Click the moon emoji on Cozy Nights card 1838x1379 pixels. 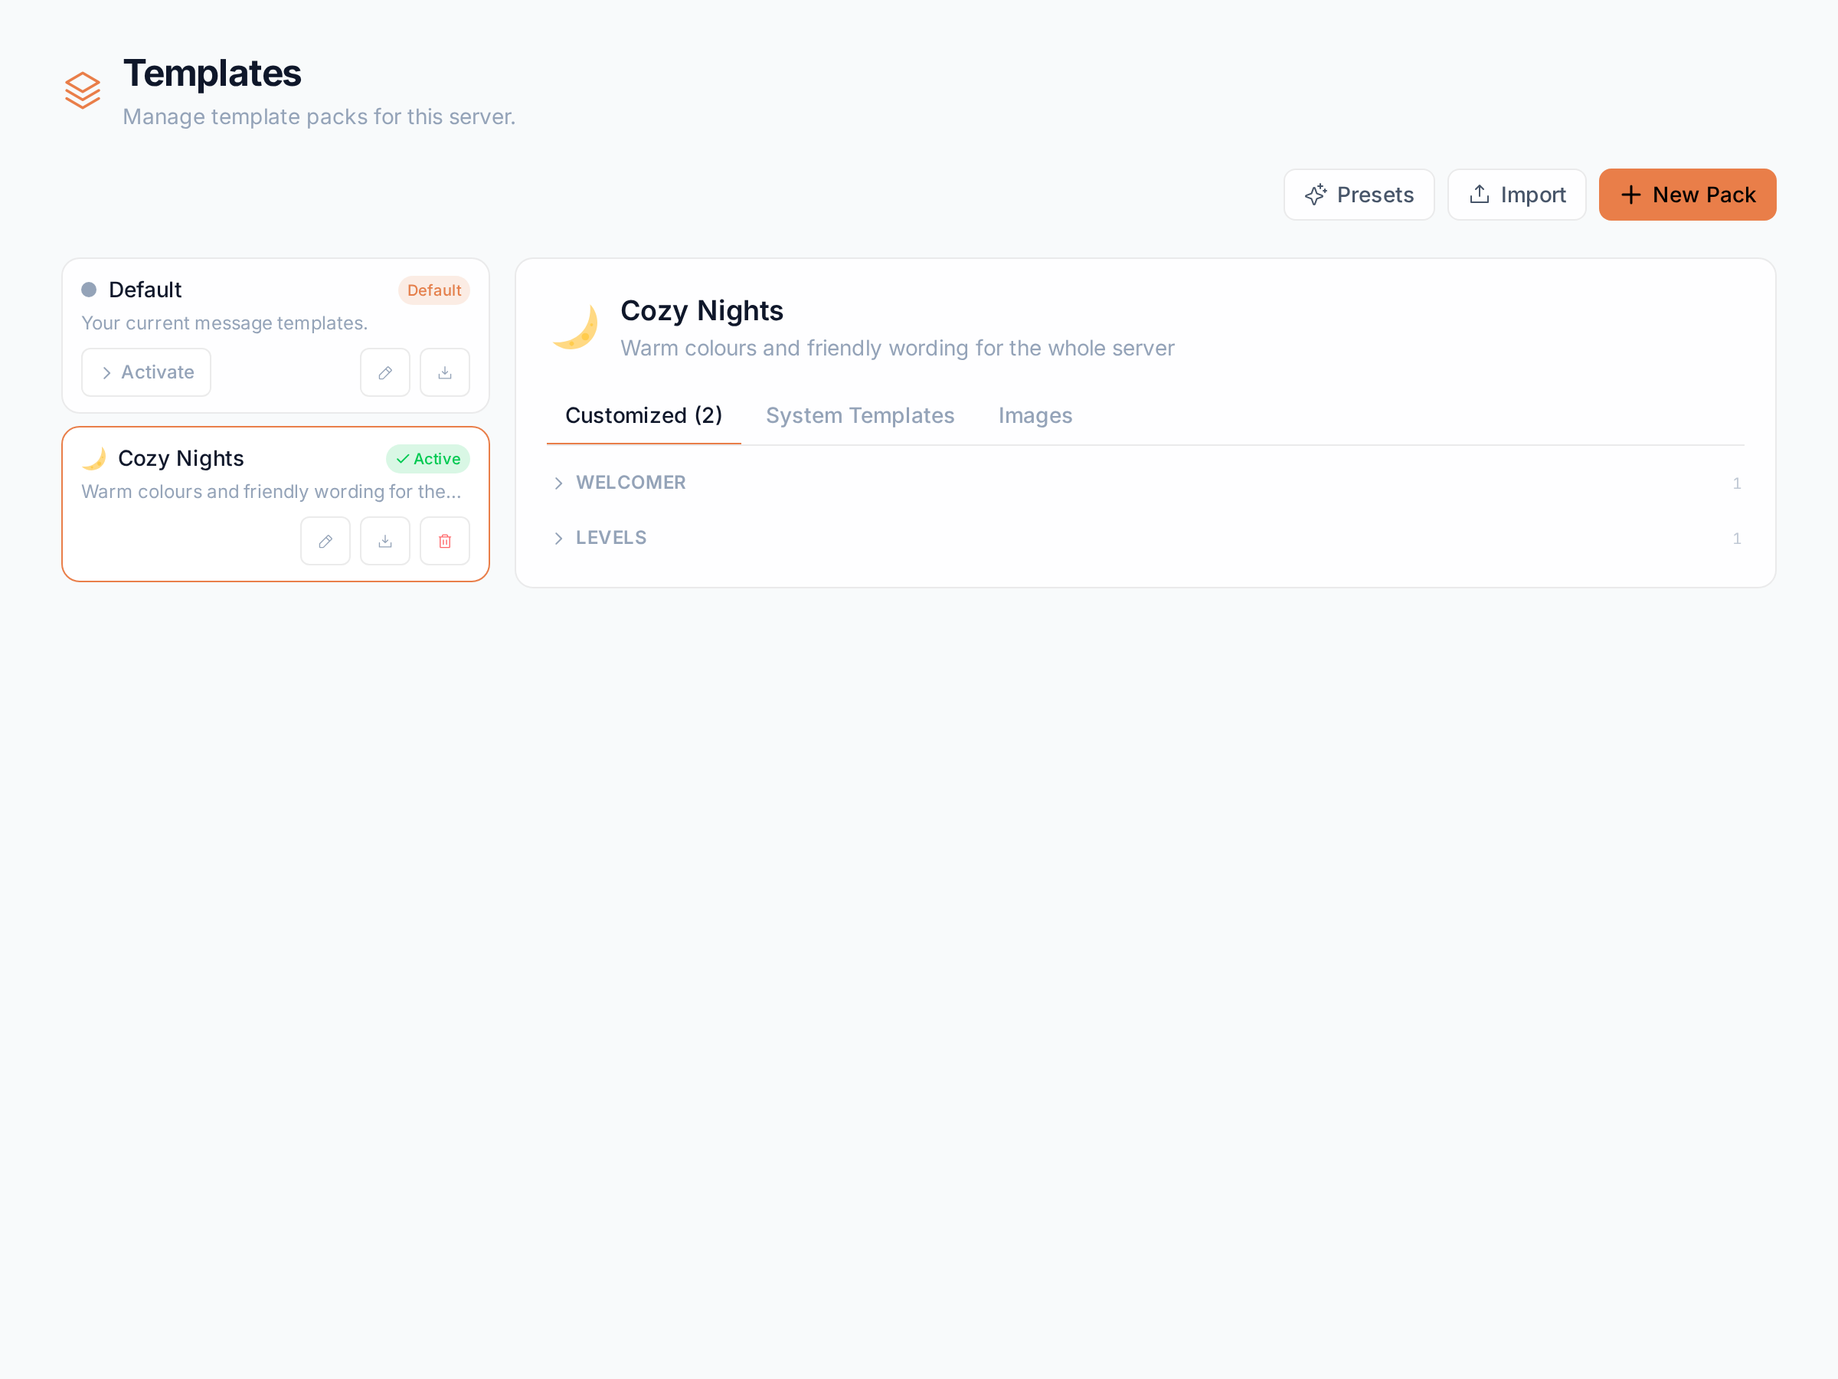click(x=94, y=459)
